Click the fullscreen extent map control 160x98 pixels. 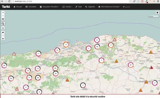[3, 19]
